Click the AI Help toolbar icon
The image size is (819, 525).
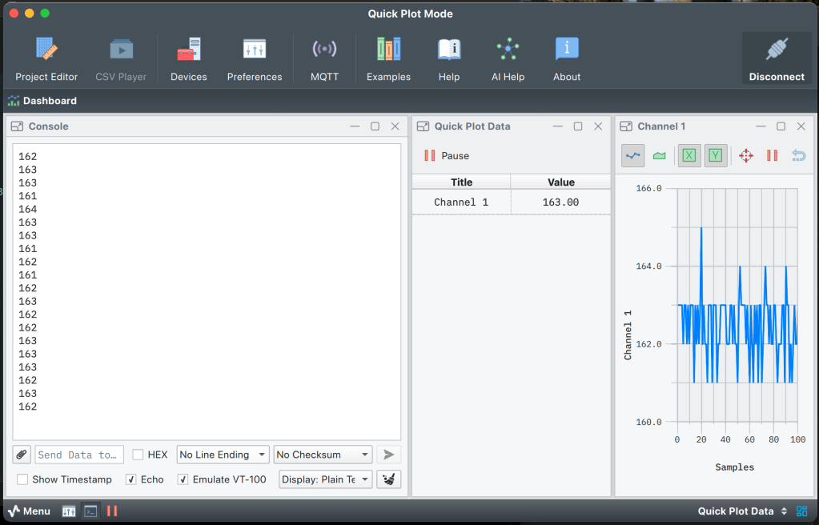[508, 58]
